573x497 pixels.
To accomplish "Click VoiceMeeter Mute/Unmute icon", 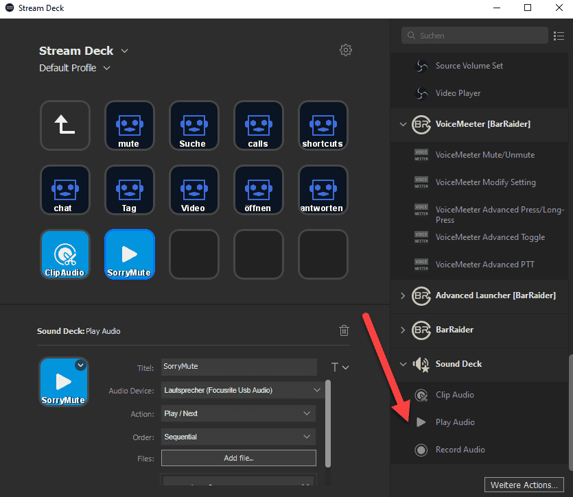I will tap(421, 155).
